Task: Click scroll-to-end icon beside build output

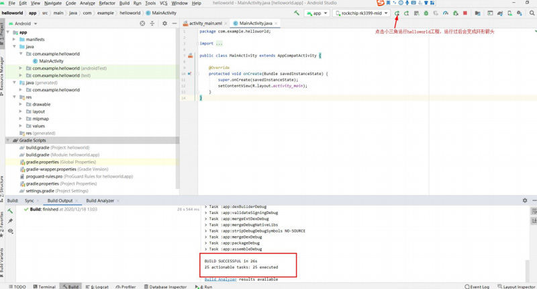Action: [x=534, y=221]
